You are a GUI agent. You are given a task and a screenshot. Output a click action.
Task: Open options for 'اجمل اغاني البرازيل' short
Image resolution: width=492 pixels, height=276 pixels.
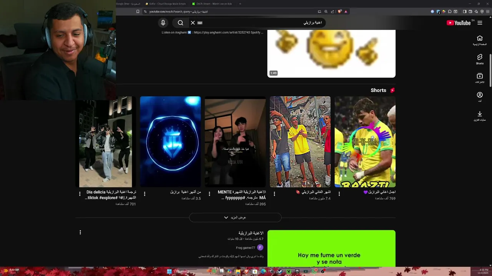pos(339,194)
